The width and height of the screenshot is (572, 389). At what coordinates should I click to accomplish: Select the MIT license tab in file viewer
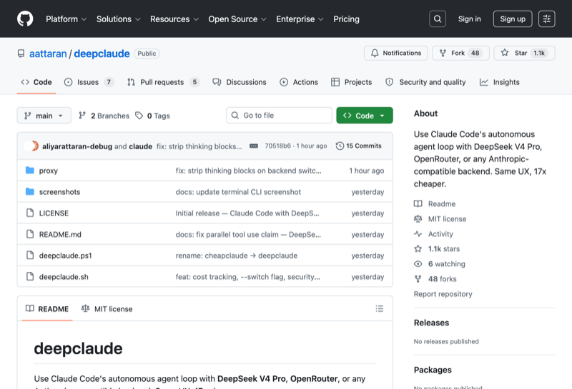pos(107,309)
